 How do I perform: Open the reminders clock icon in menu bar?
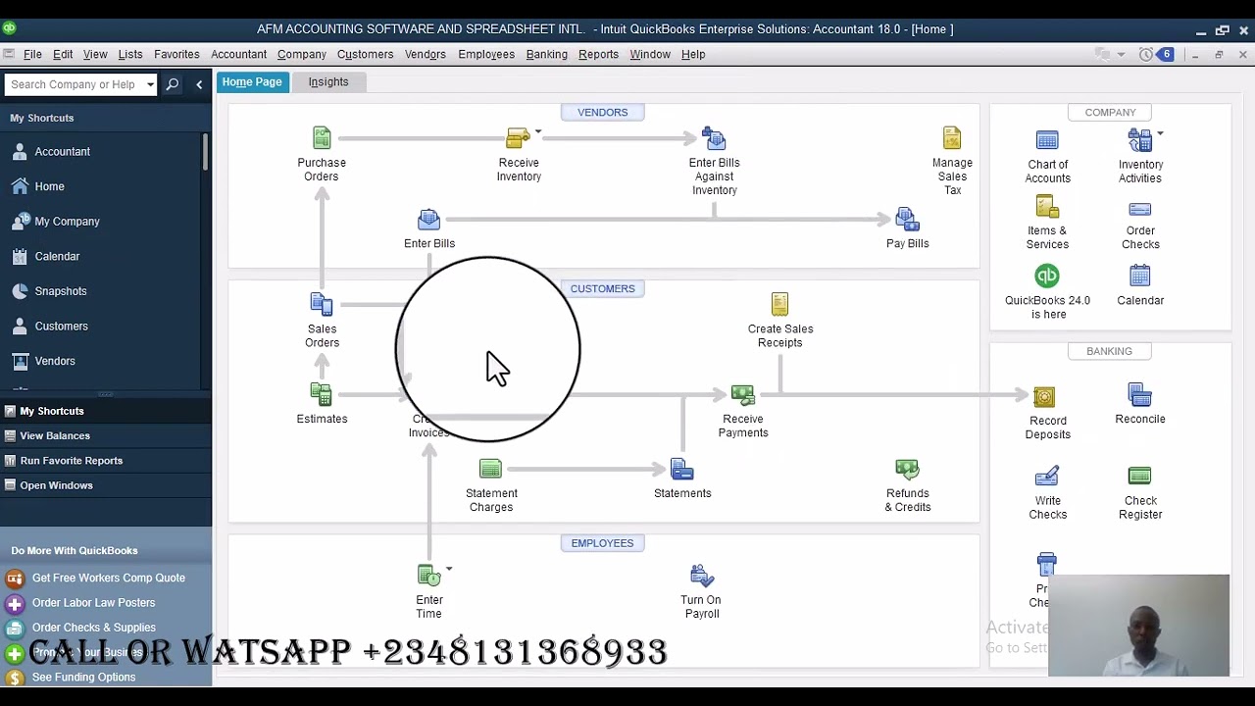(1145, 54)
